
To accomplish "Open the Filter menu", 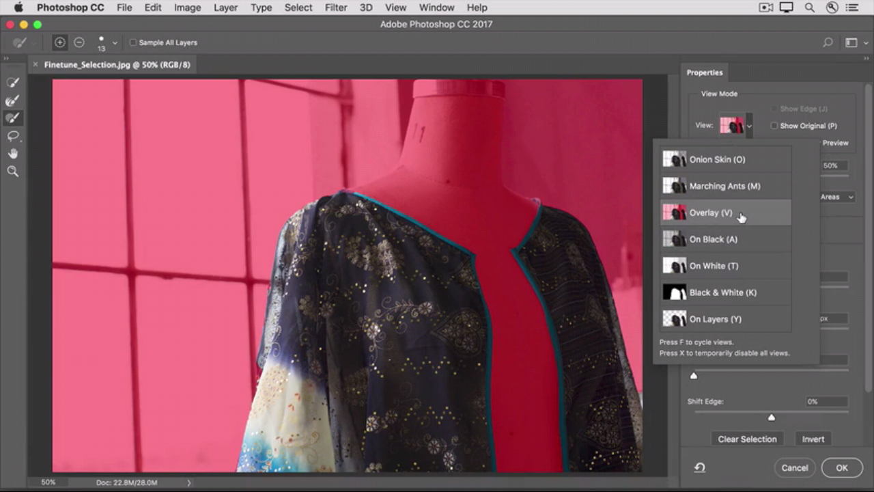I will (x=335, y=8).
